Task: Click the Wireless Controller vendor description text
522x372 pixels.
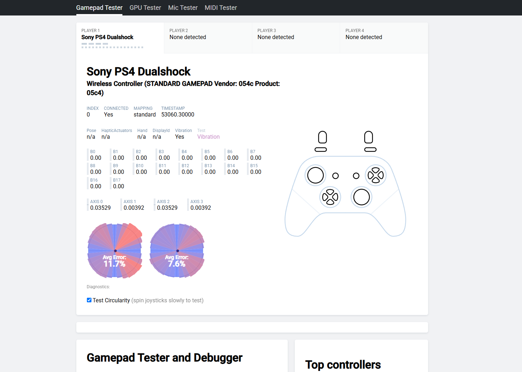Action: pos(183,88)
